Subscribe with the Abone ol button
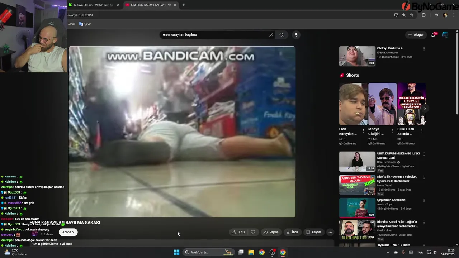Image resolution: width=459 pixels, height=258 pixels. click(x=68, y=232)
